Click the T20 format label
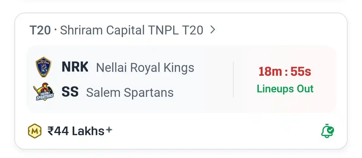 (x=40, y=30)
